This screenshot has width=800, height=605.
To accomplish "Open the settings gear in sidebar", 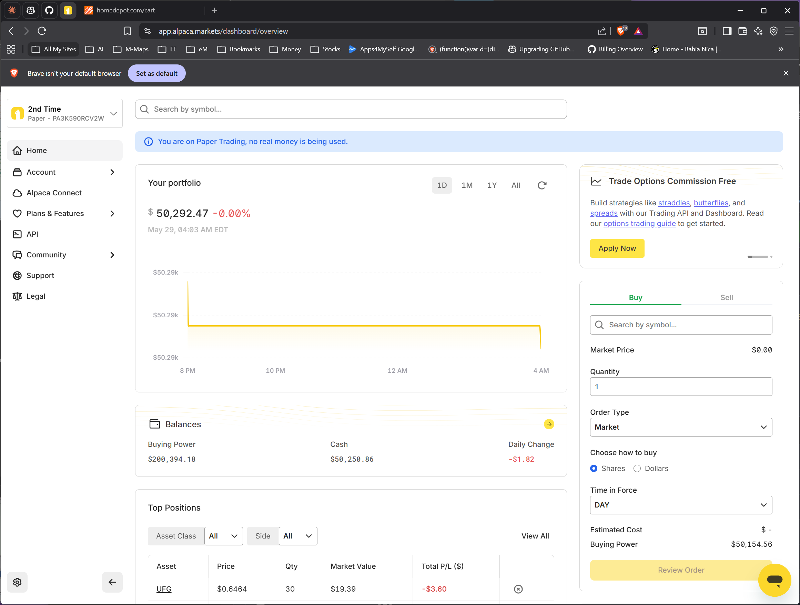I will tap(17, 582).
